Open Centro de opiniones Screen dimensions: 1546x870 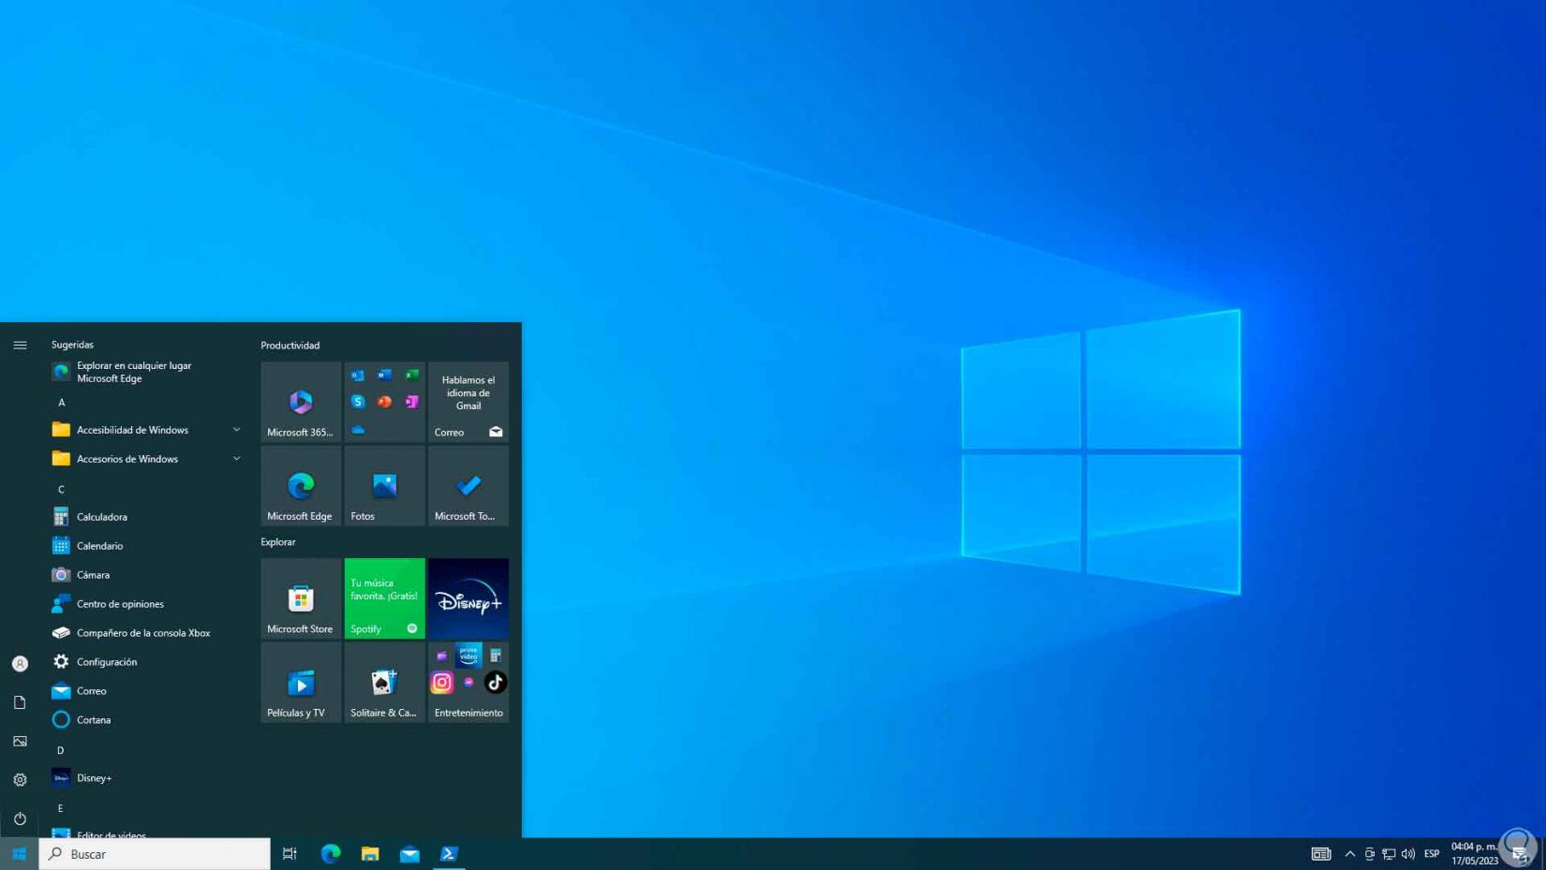tap(148, 604)
